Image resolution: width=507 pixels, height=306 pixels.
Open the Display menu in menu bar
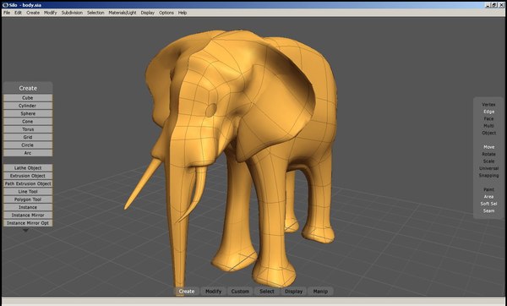(147, 13)
